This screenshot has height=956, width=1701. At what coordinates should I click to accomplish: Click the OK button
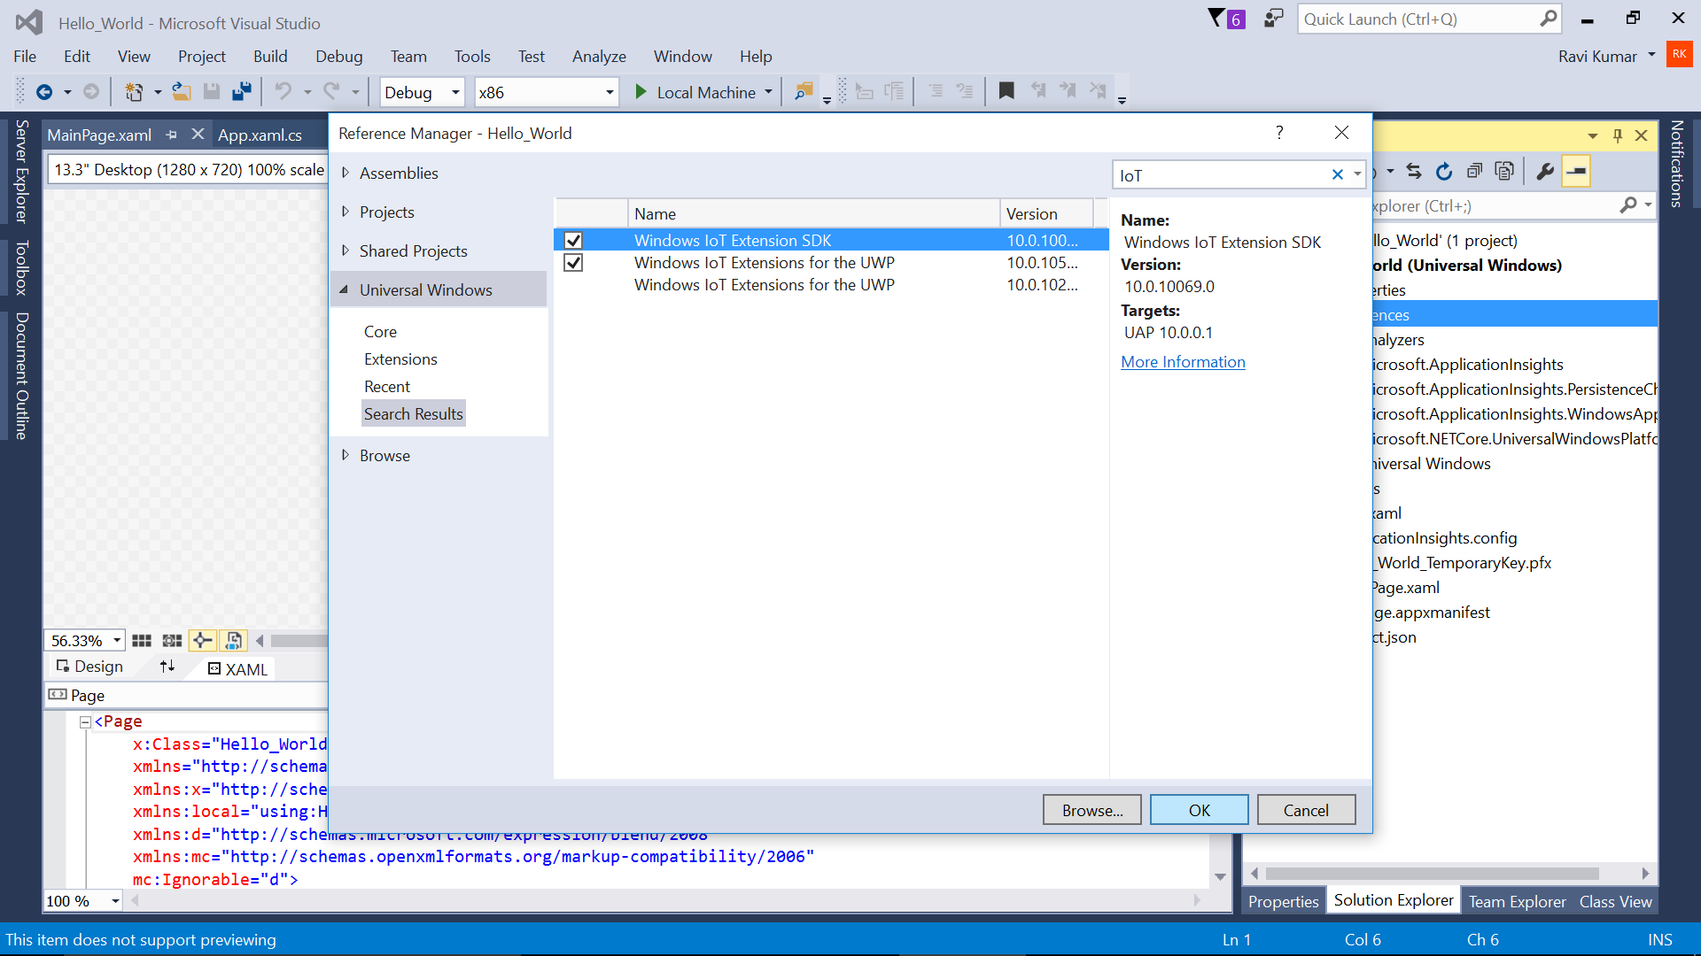[1199, 810]
